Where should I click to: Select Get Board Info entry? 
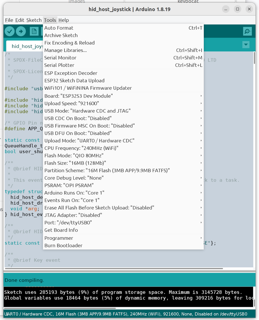tap(123, 230)
